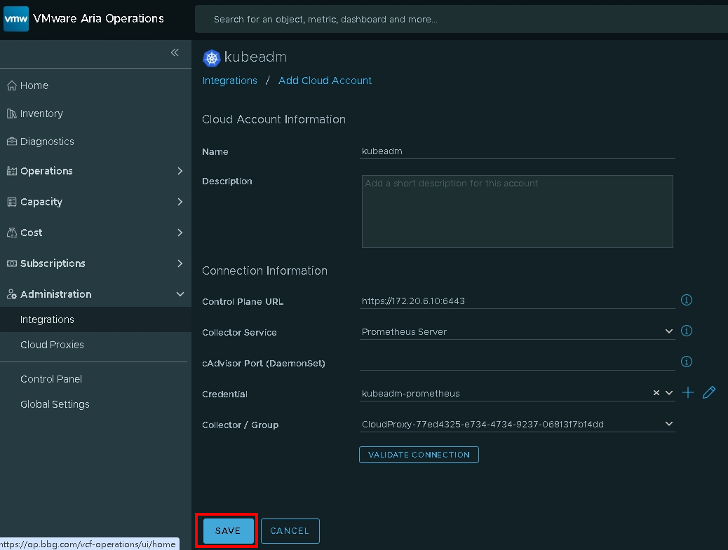Click the Cost icon in sidebar
The height and width of the screenshot is (550, 728).
(12, 233)
